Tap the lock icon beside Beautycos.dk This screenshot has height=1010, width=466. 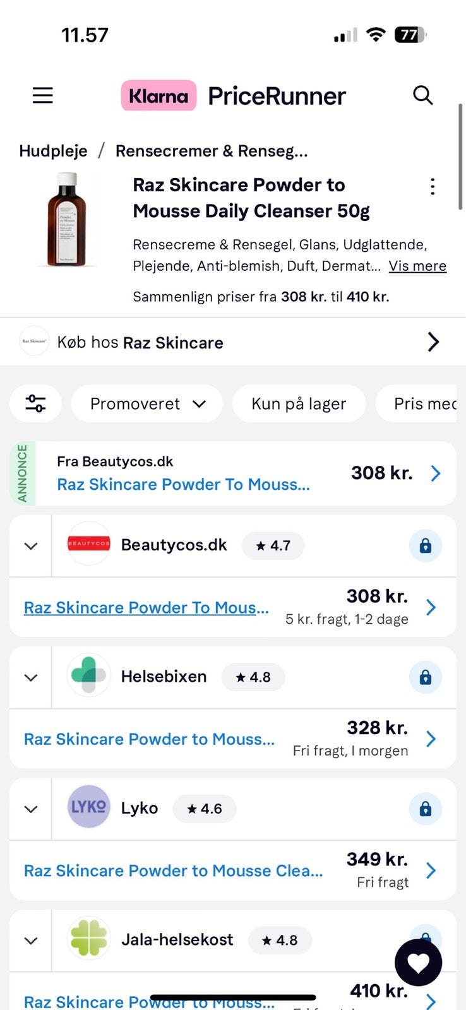425,545
